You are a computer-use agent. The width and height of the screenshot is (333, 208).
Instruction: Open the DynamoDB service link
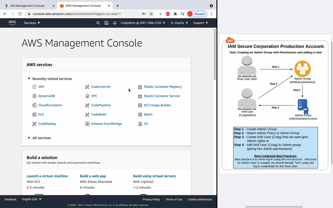(x=47, y=96)
